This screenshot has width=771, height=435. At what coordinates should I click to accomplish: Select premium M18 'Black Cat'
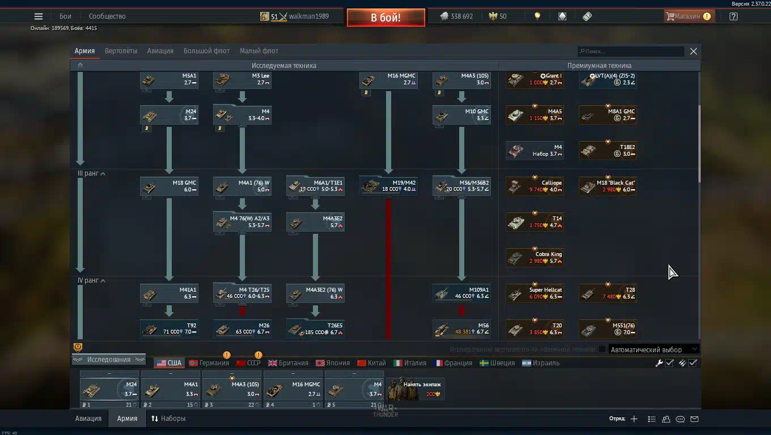[x=608, y=186]
